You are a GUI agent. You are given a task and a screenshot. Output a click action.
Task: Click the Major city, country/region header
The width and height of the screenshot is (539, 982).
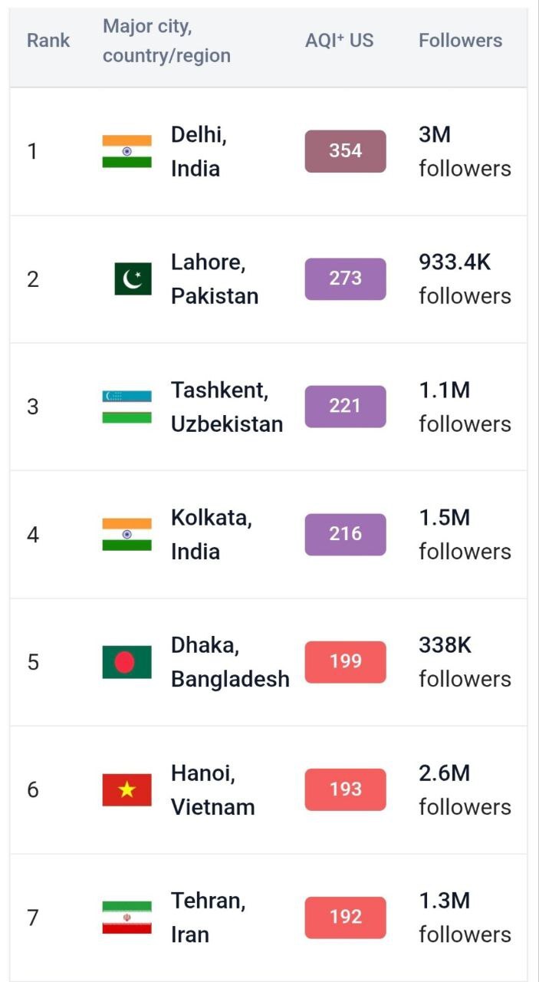pos(166,41)
